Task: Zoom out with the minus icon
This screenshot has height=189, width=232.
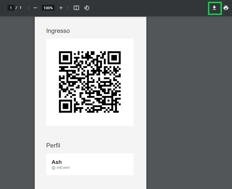Action: (x=35, y=8)
